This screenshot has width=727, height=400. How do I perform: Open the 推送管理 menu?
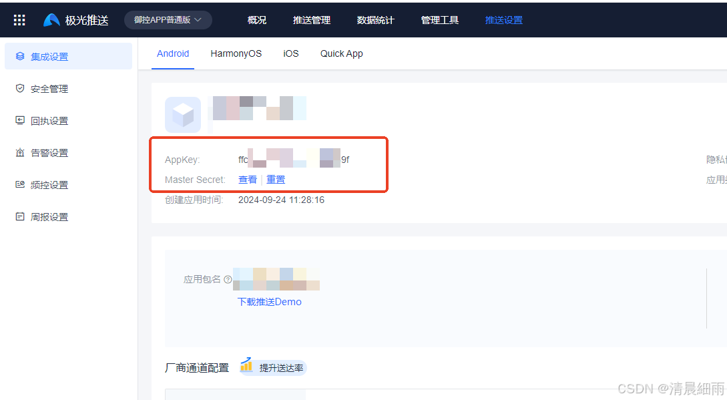(312, 20)
